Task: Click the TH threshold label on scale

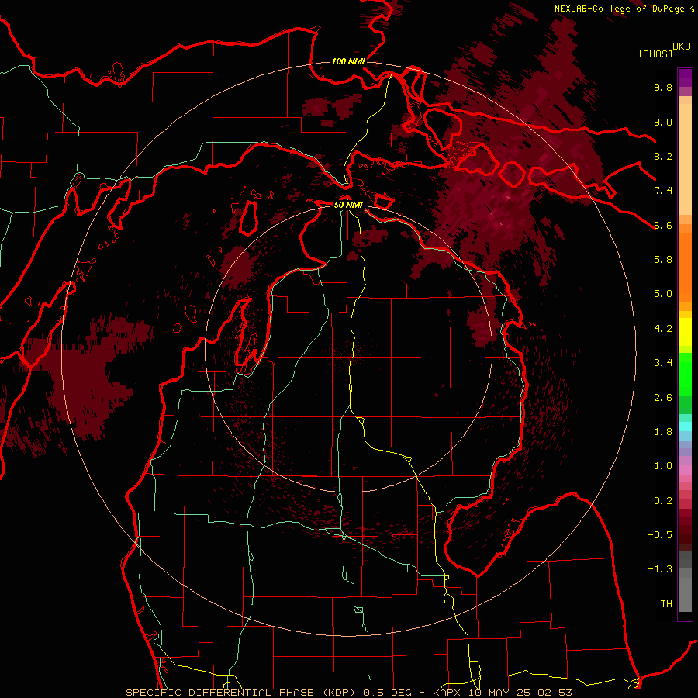Action: 666,604
